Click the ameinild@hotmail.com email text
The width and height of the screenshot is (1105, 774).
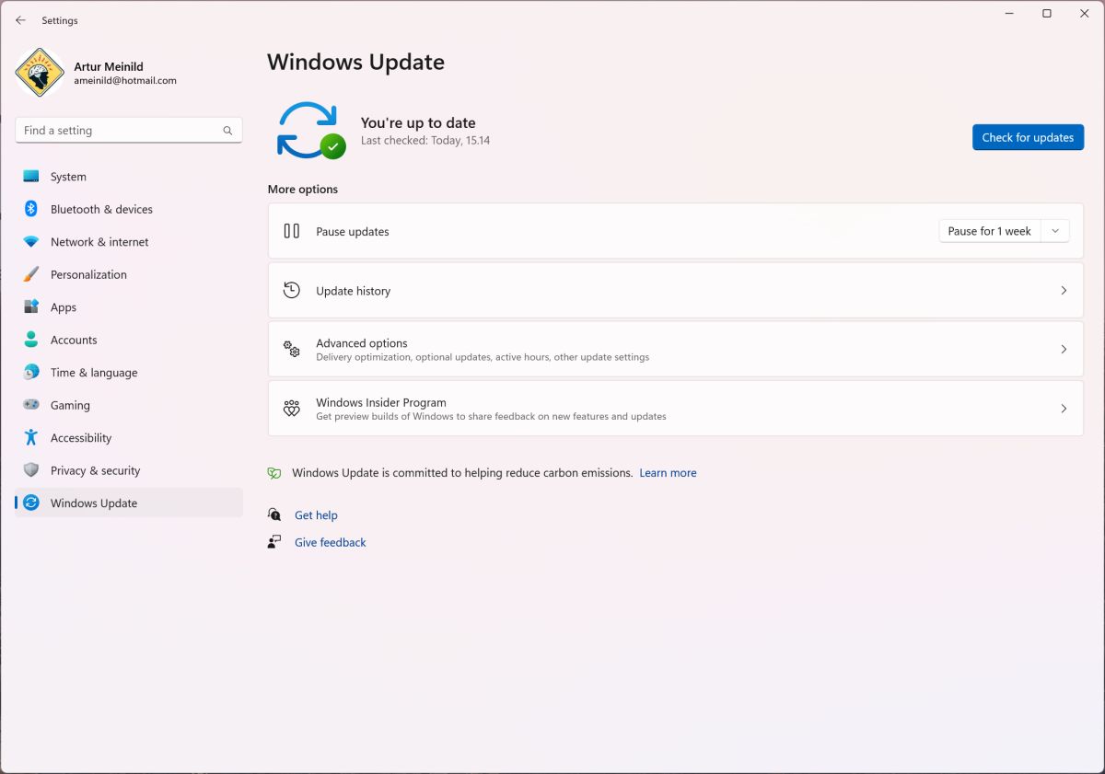coord(125,81)
